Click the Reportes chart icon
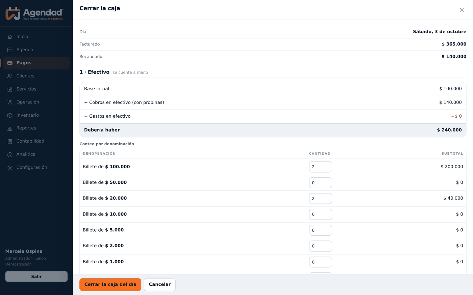The height and width of the screenshot is (295, 473). [10, 128]
